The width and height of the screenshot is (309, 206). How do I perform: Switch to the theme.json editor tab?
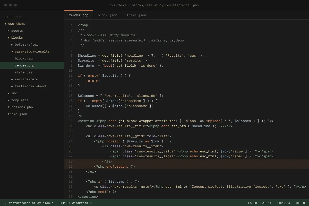(136, 15)
